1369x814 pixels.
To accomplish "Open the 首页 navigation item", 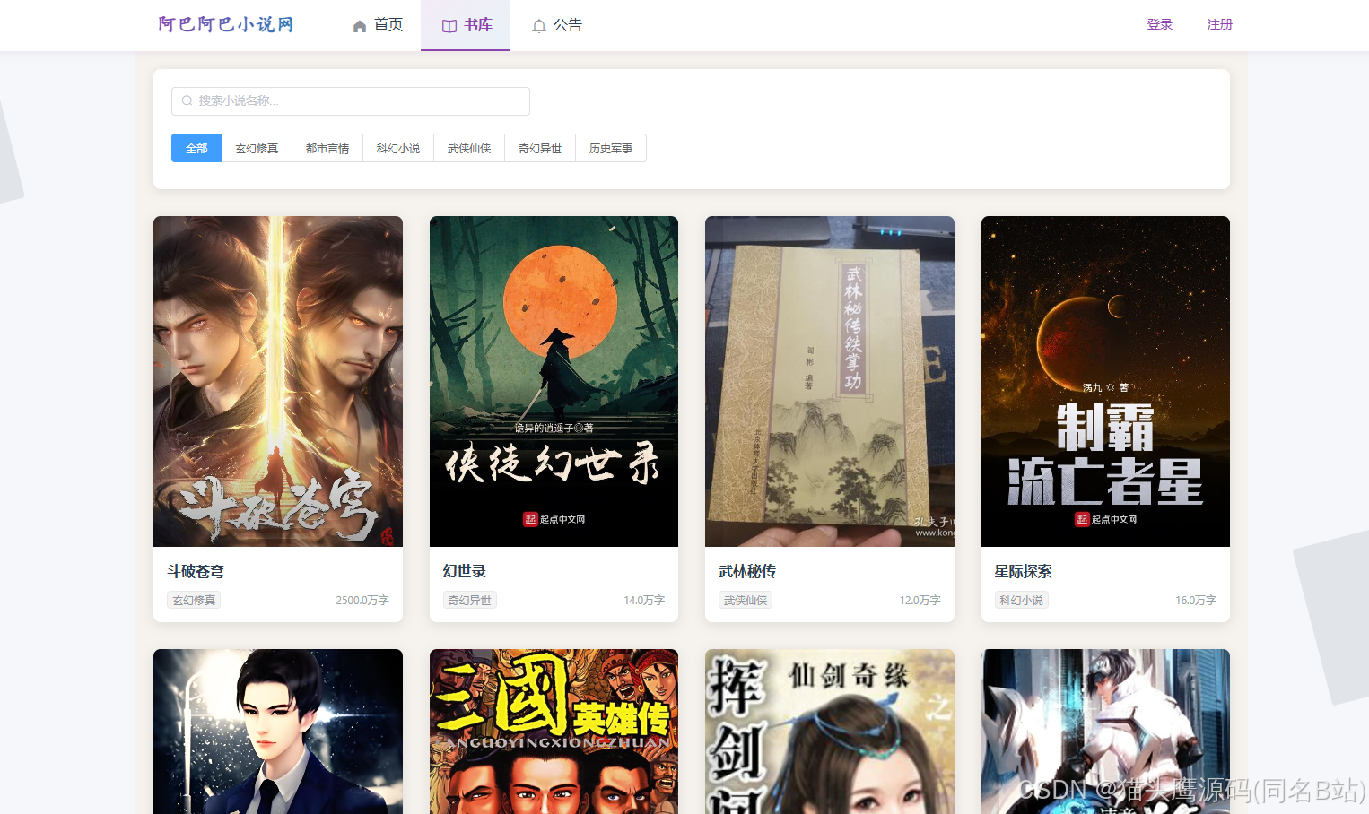I will tap(378, 25).
